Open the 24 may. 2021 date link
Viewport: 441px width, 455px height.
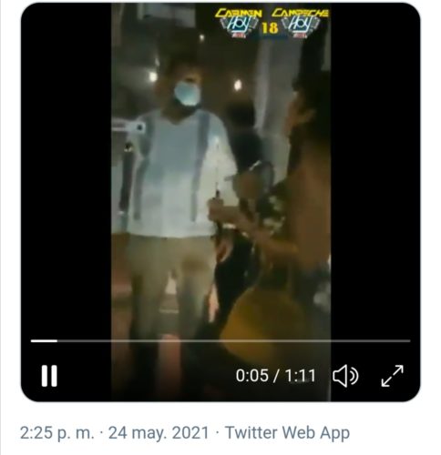[x=159, y=433]
